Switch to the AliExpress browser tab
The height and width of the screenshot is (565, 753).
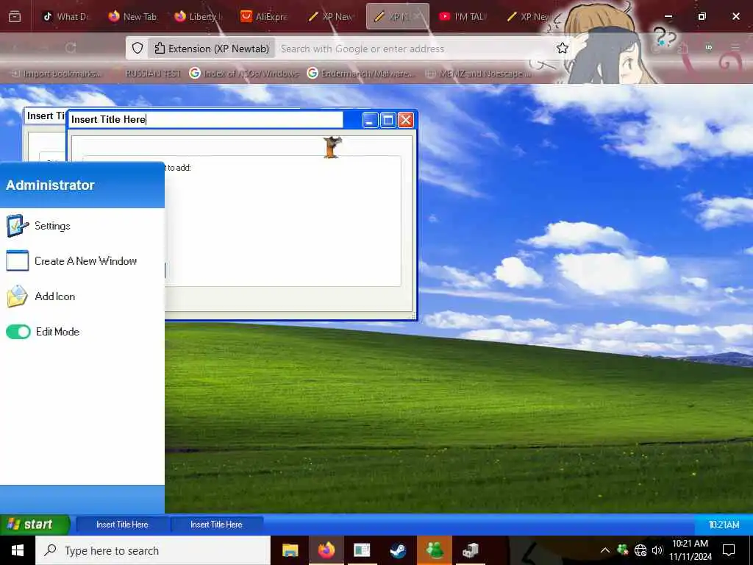point(263,16)
